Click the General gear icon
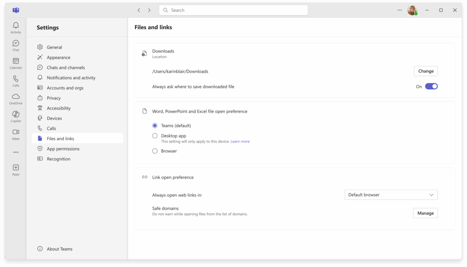The width and height of the screenshot is (467, 267). 40,47
